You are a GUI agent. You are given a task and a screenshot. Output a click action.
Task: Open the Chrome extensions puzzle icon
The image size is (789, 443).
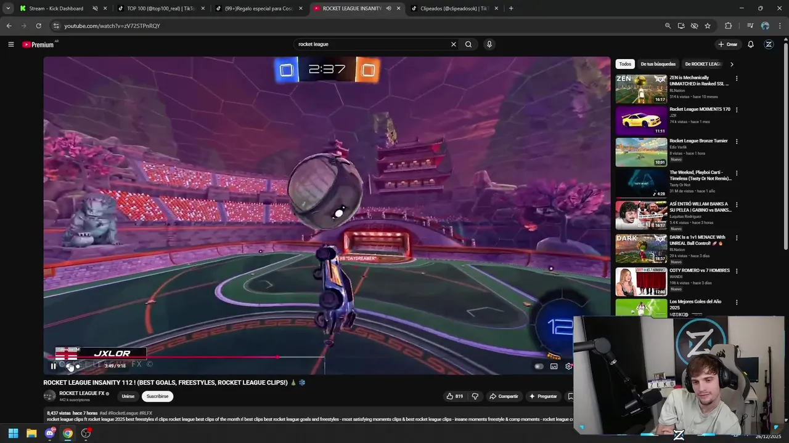click(x=728, y=26)
